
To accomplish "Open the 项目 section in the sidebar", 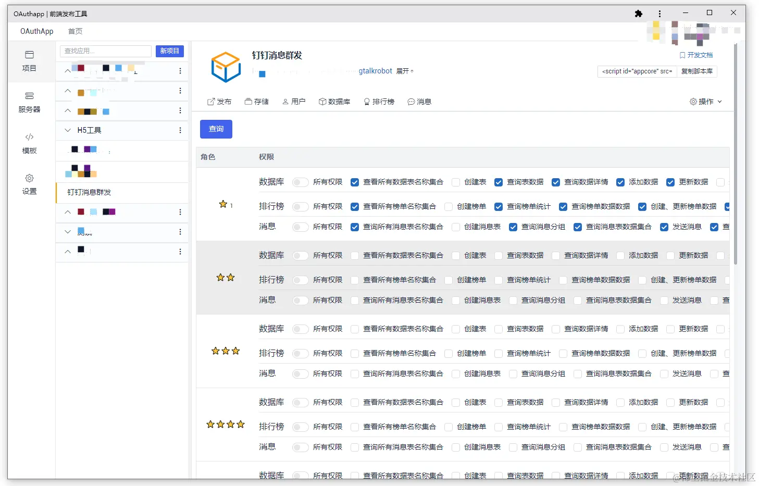I will [29, 61].
